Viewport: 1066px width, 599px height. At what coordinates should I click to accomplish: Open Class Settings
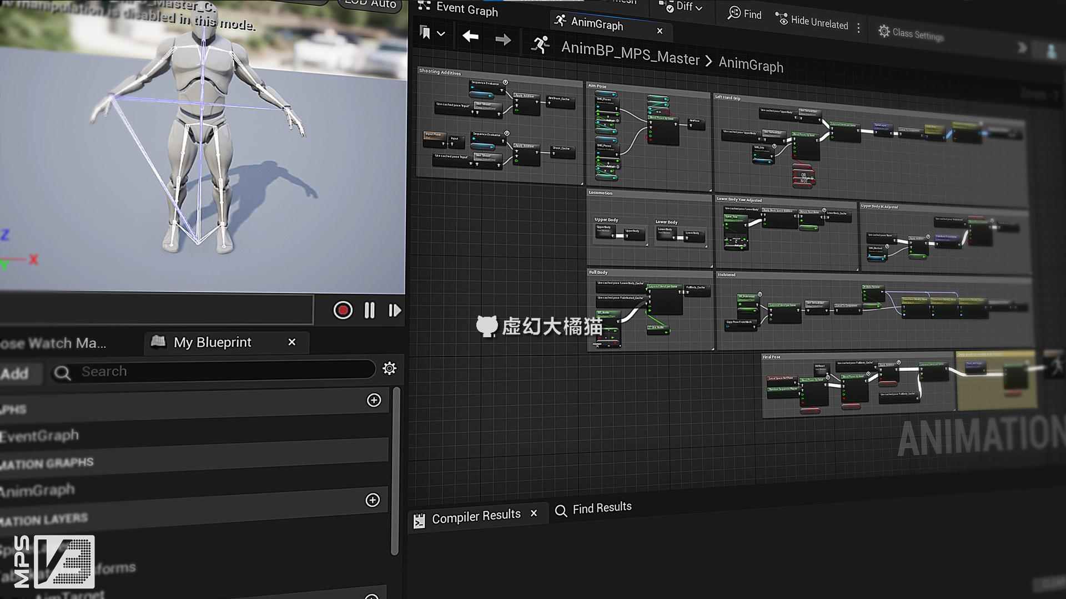(911, 34)
